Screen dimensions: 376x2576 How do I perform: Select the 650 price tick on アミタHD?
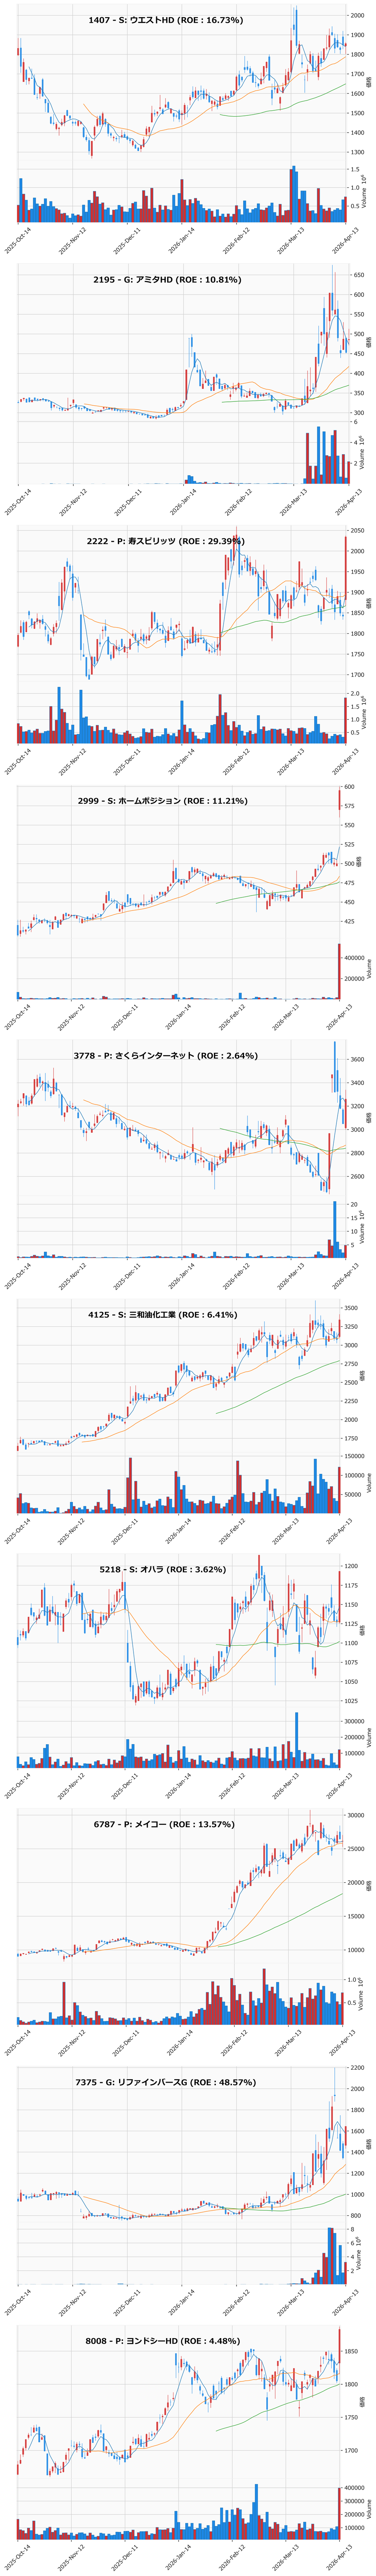[x=356, y=274]
